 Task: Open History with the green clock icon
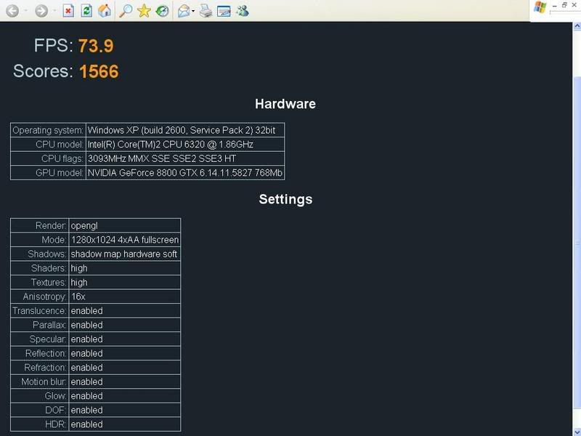pos(162,11)
